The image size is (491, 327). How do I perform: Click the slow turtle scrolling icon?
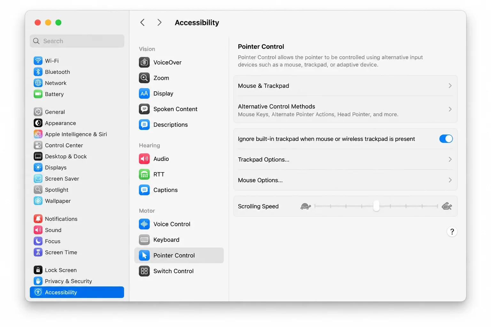(306, 206)
